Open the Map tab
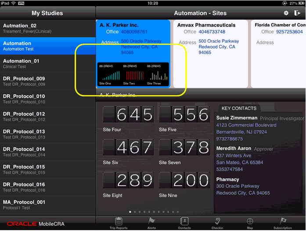Image resolution: width=306 pixels, height=231 pixels. click(x=250, y=223)
